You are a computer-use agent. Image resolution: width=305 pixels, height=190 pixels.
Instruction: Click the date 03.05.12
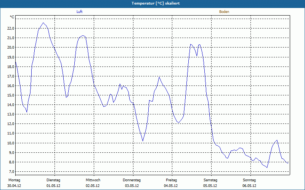[132, 186]
